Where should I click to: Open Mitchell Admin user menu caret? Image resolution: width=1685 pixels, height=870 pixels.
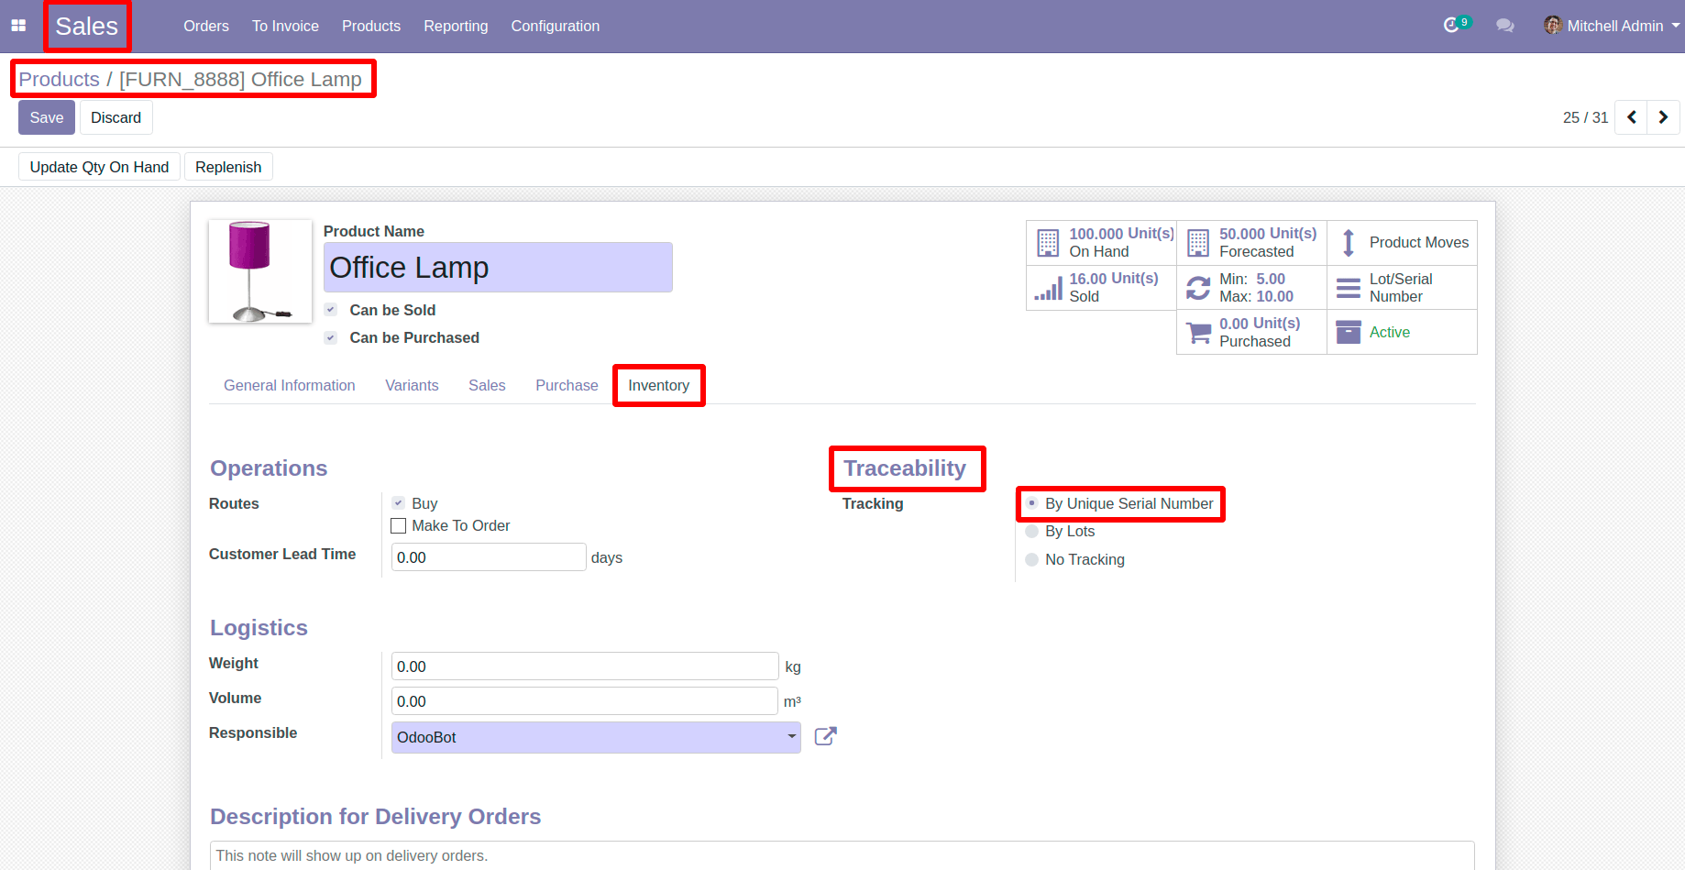(1676, 26)
